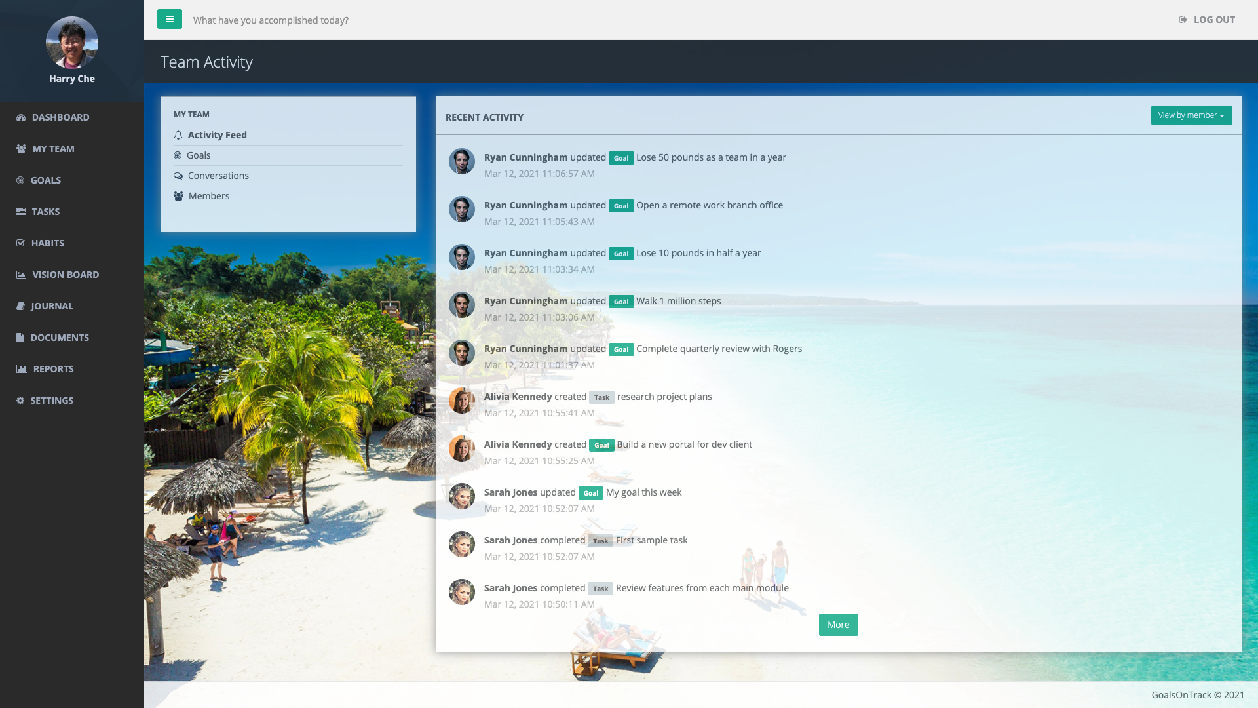
Task: Click the Settings gear icon in sidebar
Action: tap(20, 401)
